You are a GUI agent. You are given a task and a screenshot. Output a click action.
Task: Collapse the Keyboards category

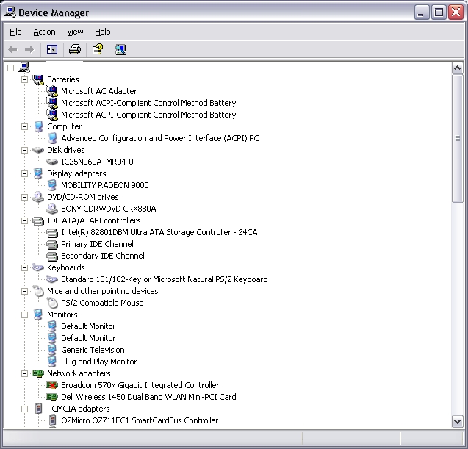coord(24,267)
